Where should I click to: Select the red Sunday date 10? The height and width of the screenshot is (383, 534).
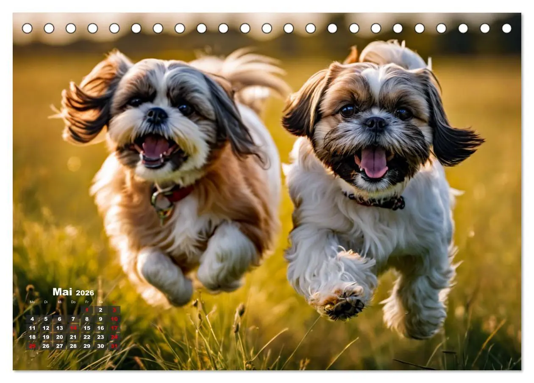(x=114, y=319)
